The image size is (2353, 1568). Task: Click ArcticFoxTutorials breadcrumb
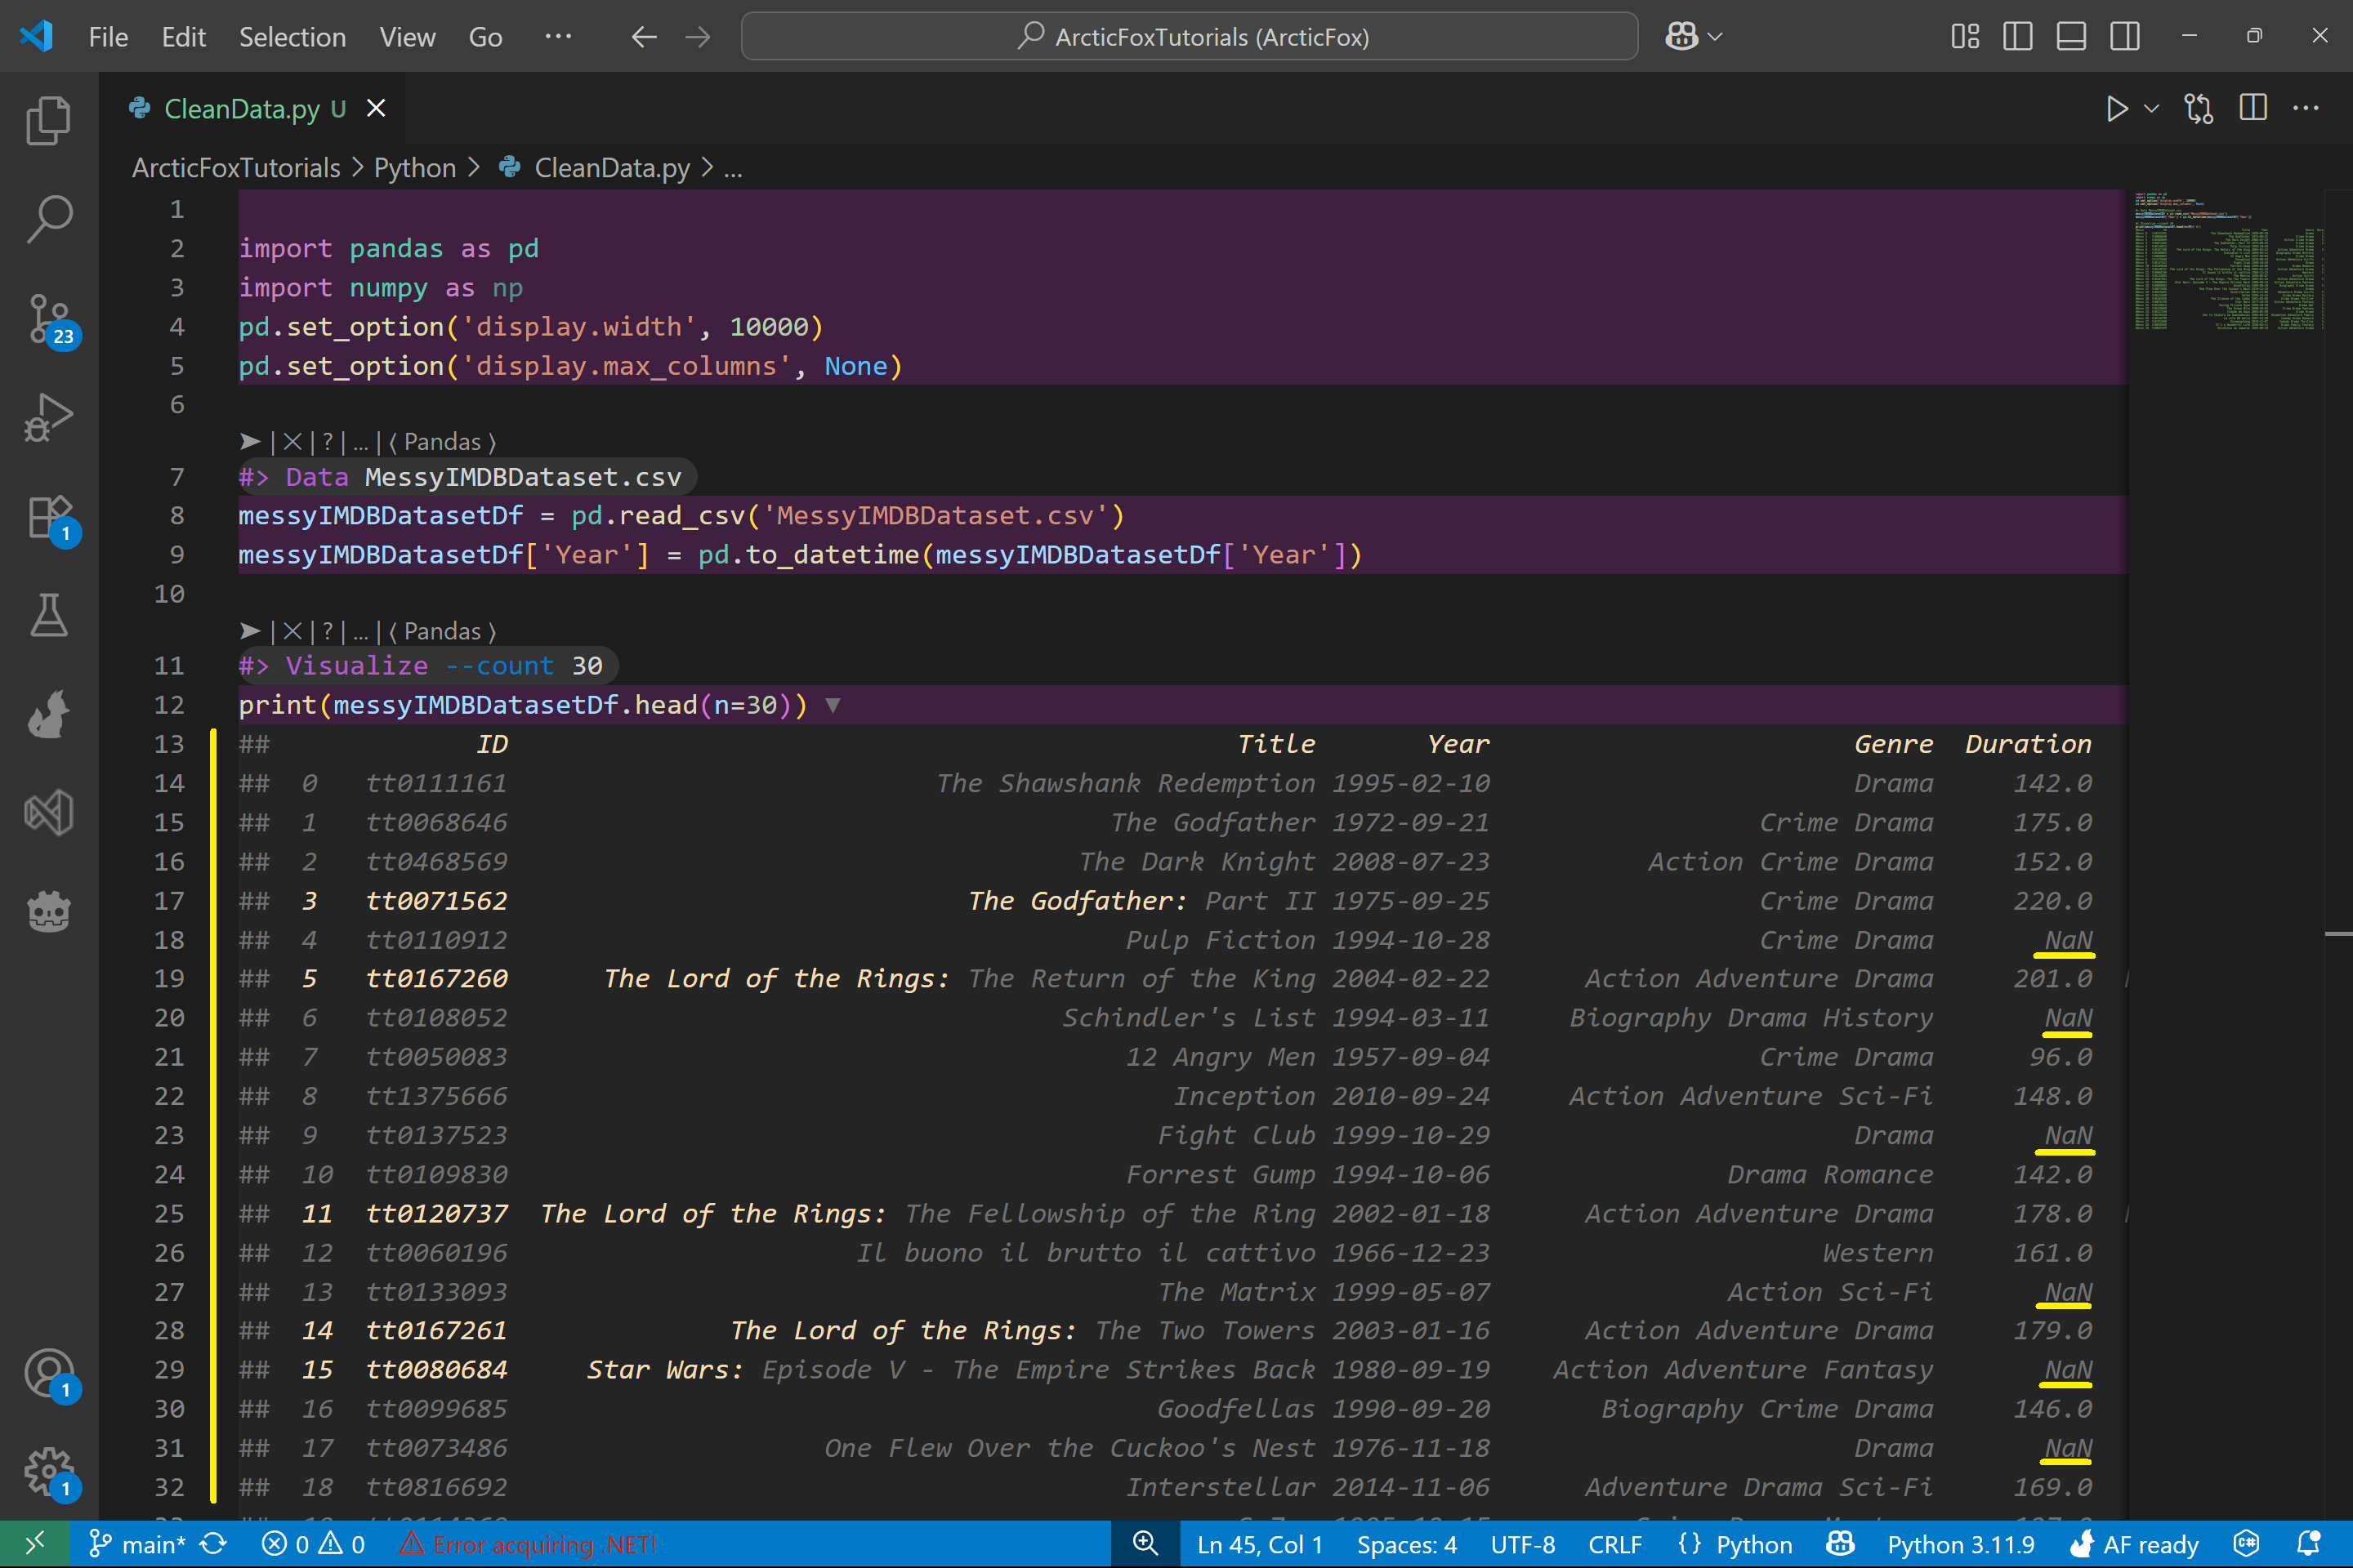[x=236, y=168]
